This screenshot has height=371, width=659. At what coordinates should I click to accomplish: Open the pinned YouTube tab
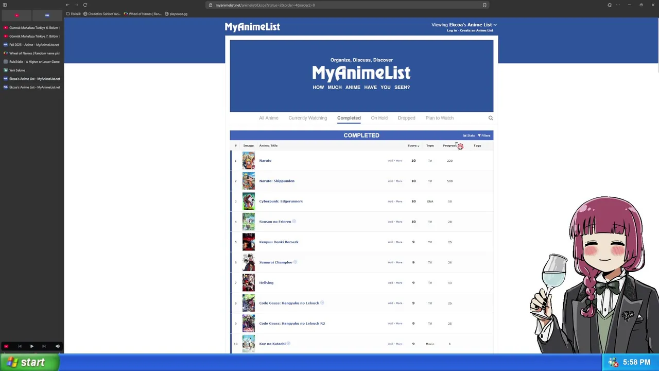16,15
